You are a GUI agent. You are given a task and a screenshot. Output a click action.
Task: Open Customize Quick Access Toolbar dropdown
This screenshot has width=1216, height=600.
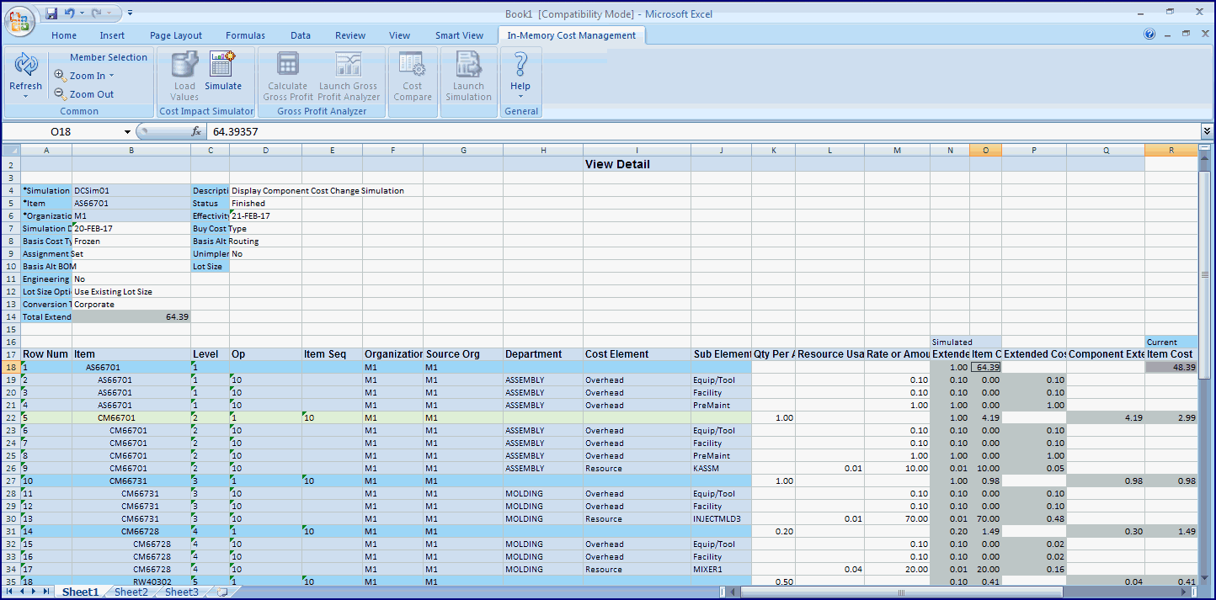[130, 13]
